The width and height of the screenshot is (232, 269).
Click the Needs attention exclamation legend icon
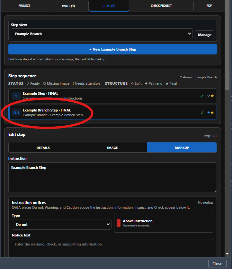tap(73, 83)
